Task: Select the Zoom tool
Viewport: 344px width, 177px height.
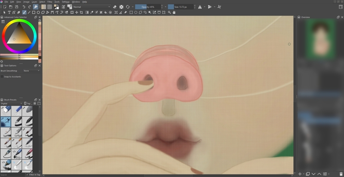Action: (x=169, y=12)
